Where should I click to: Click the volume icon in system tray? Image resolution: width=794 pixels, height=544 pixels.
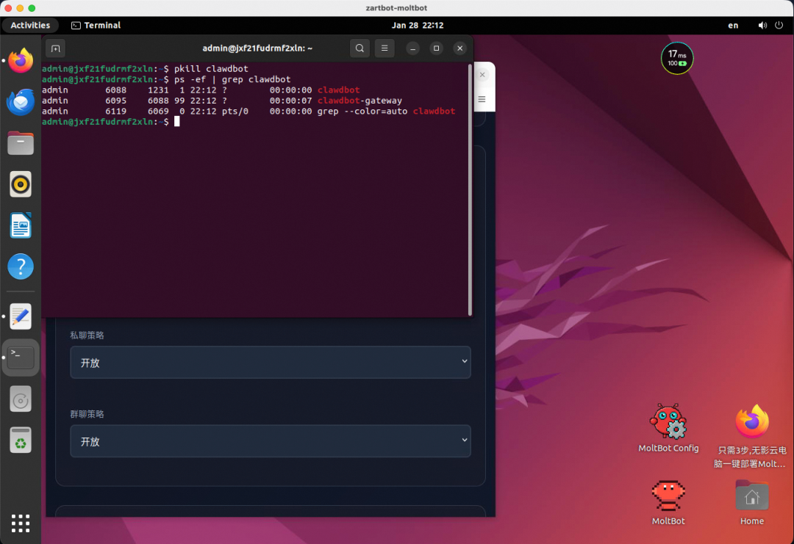click(x=762, y=25)
